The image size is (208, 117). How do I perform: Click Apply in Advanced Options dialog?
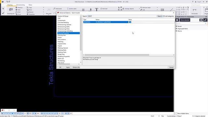click(68, 67)
